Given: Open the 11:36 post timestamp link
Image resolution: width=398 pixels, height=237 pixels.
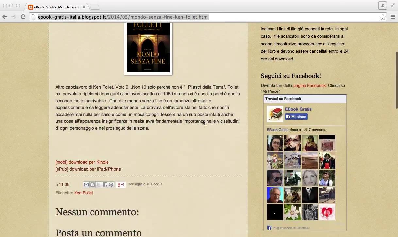Looking at the screenshot, I should point(64,184).
